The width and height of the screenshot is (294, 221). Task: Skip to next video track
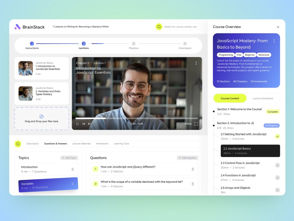[x=89, y=124]
